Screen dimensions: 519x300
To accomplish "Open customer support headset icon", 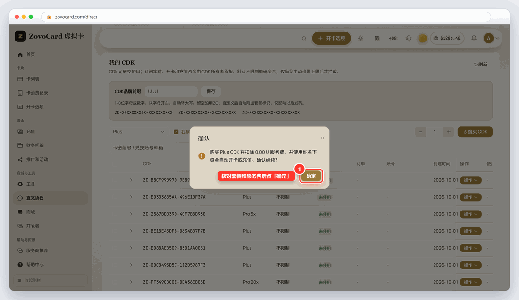I will [409, 38].
